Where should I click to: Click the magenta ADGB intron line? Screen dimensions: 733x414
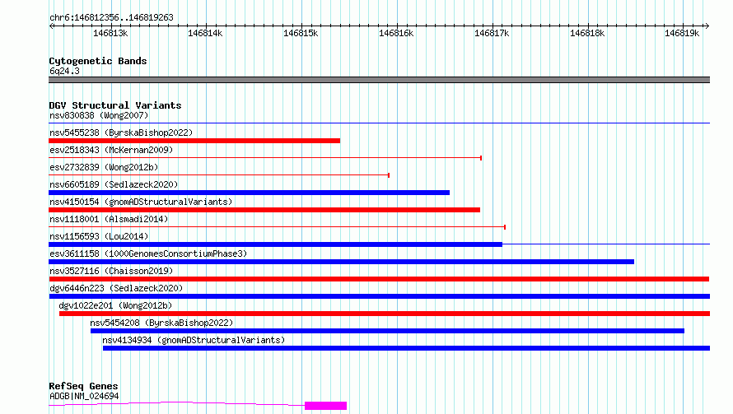tap(177, 402)
